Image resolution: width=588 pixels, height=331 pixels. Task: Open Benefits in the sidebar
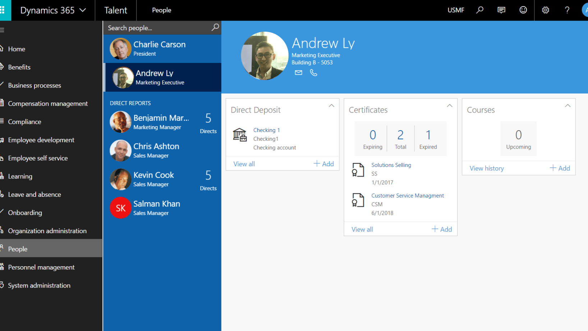pyautogui.click(x=51, y=67)
